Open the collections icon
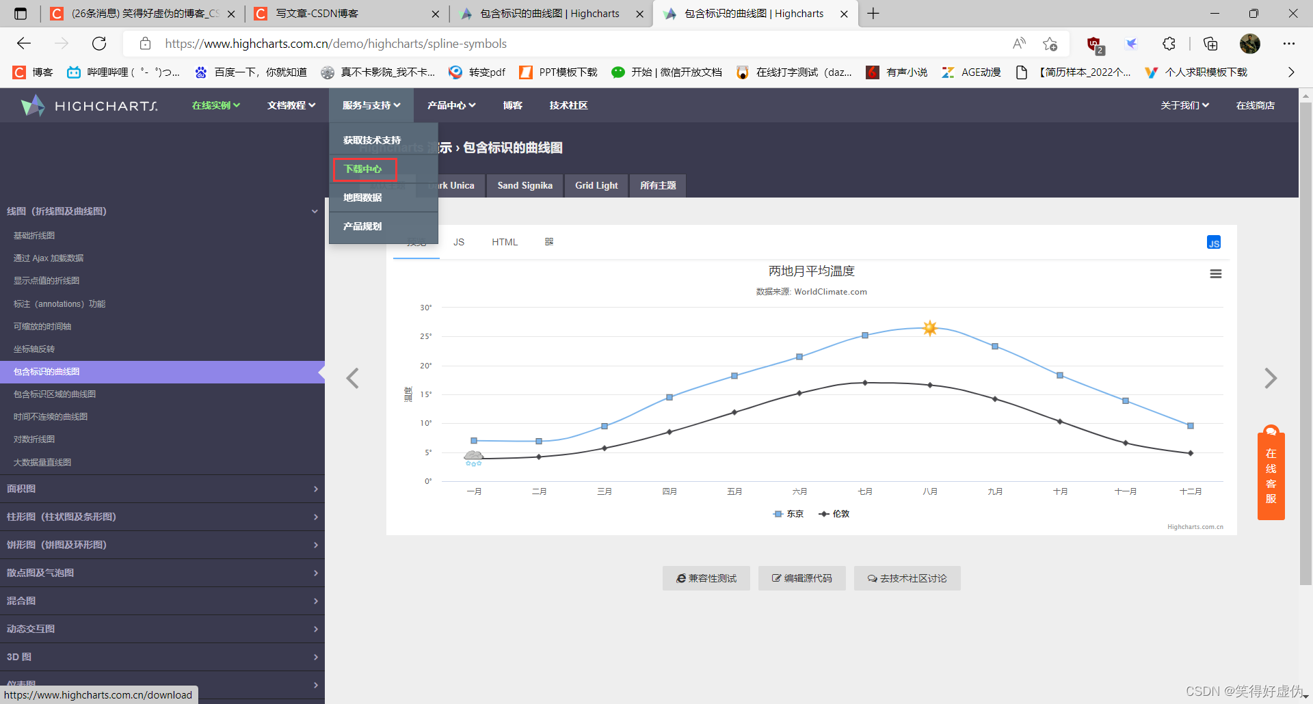The height and width of the screenshot is (704, 1313). click(1210, 44)
